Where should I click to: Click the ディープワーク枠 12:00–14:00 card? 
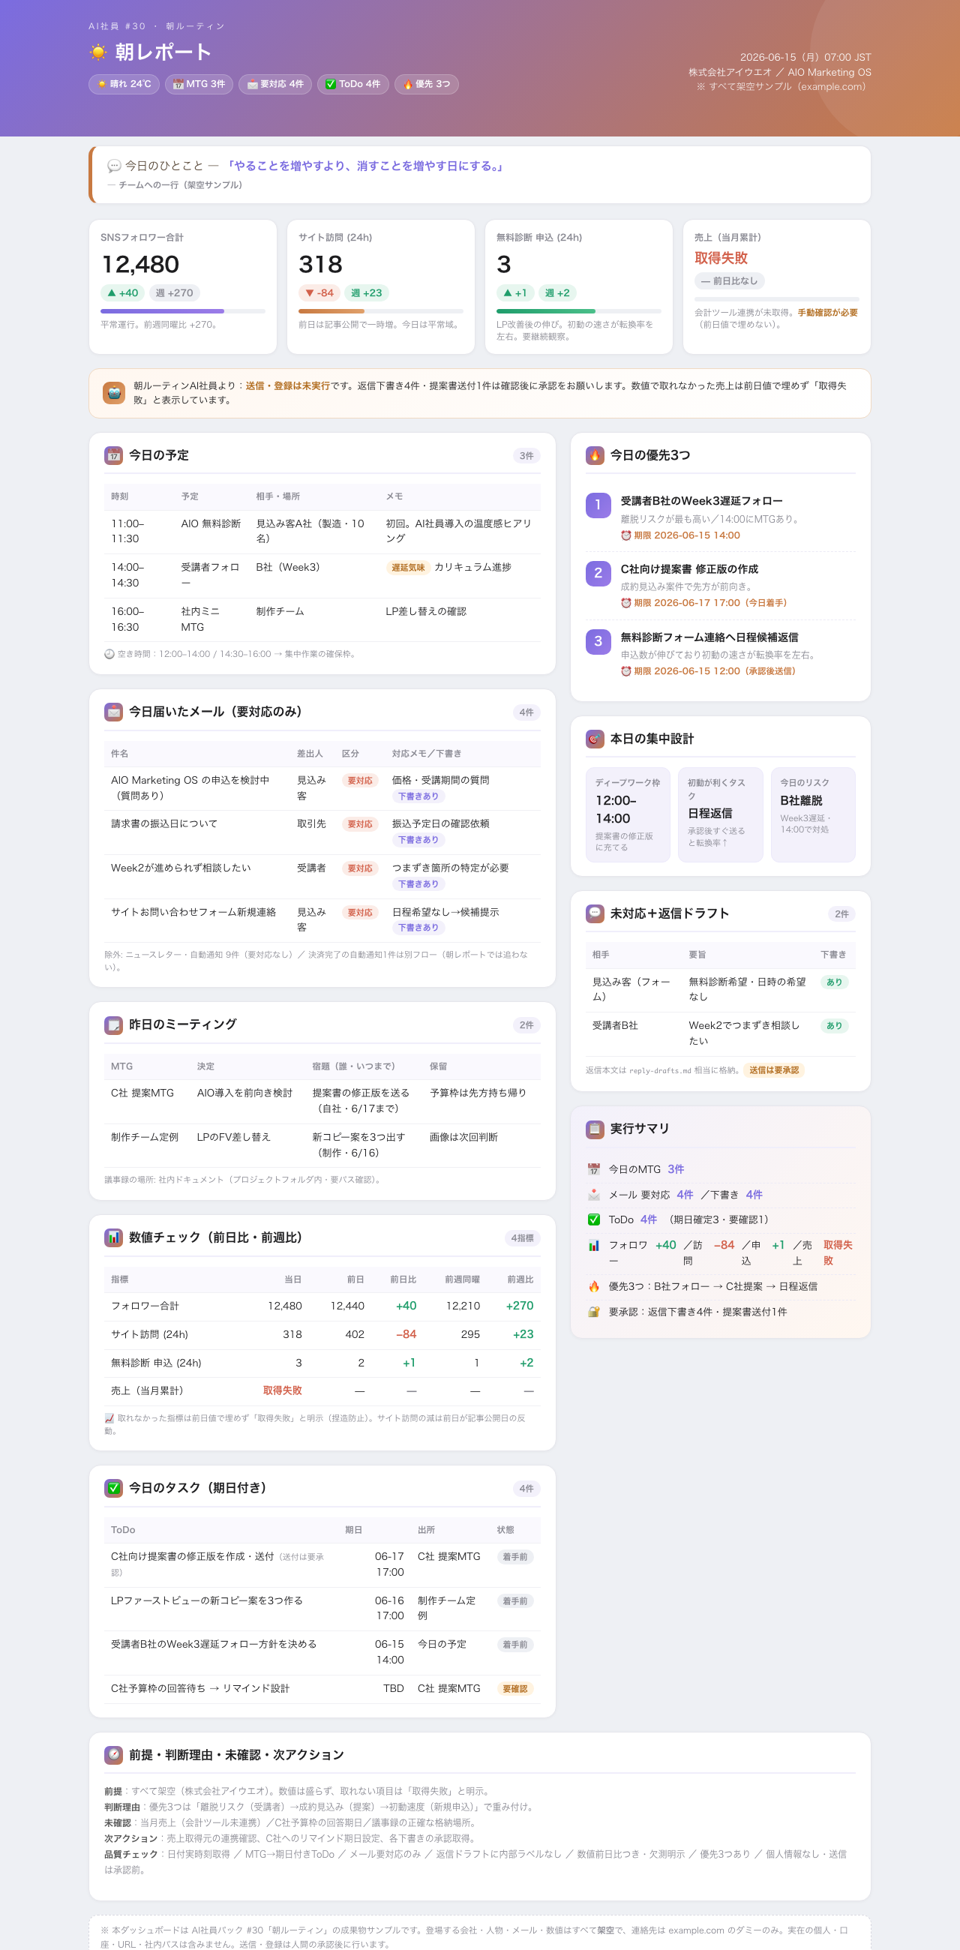628,814
